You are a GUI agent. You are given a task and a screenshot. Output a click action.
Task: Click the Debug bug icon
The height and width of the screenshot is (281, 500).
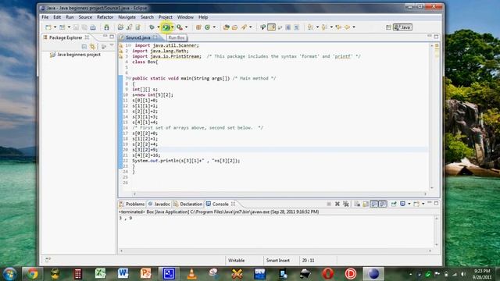click(x=152, y=27)
